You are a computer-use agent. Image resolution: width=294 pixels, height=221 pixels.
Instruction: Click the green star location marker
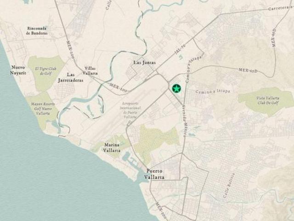pyautogui.click(x=176, y=88)
